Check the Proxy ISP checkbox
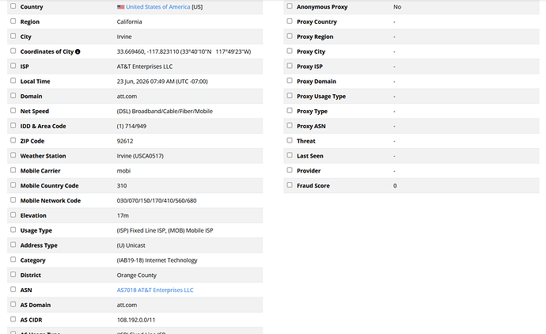Image resolution: width=546 pixels, height=334 pixels. coord(290,66)
